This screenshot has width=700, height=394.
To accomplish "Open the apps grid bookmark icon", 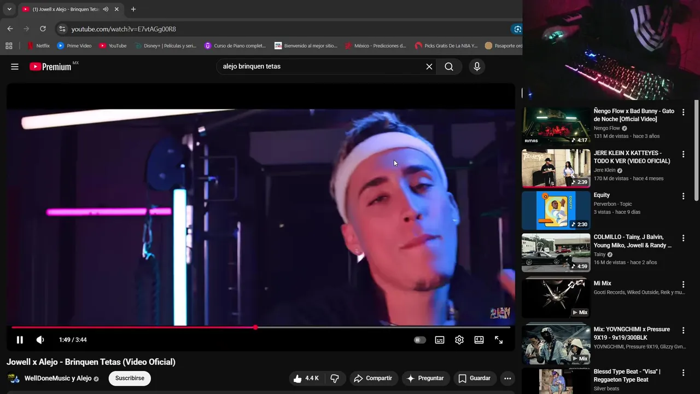I will pyautogui.click(x=9, y=46).
